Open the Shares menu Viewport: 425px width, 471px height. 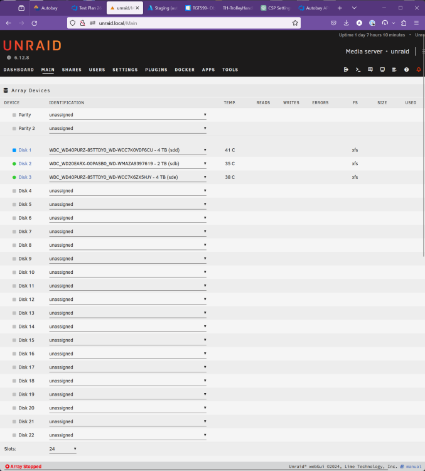[x=72, y=70]
